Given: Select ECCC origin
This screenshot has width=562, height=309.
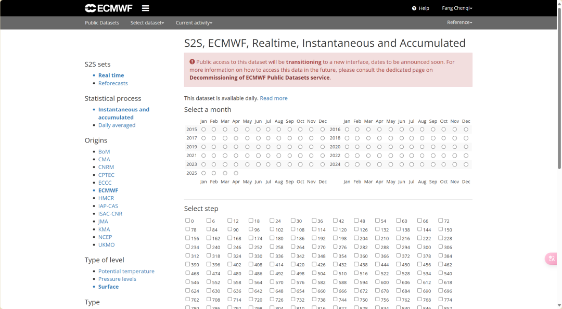Looking at the screenshot, I should click(105, 183).
